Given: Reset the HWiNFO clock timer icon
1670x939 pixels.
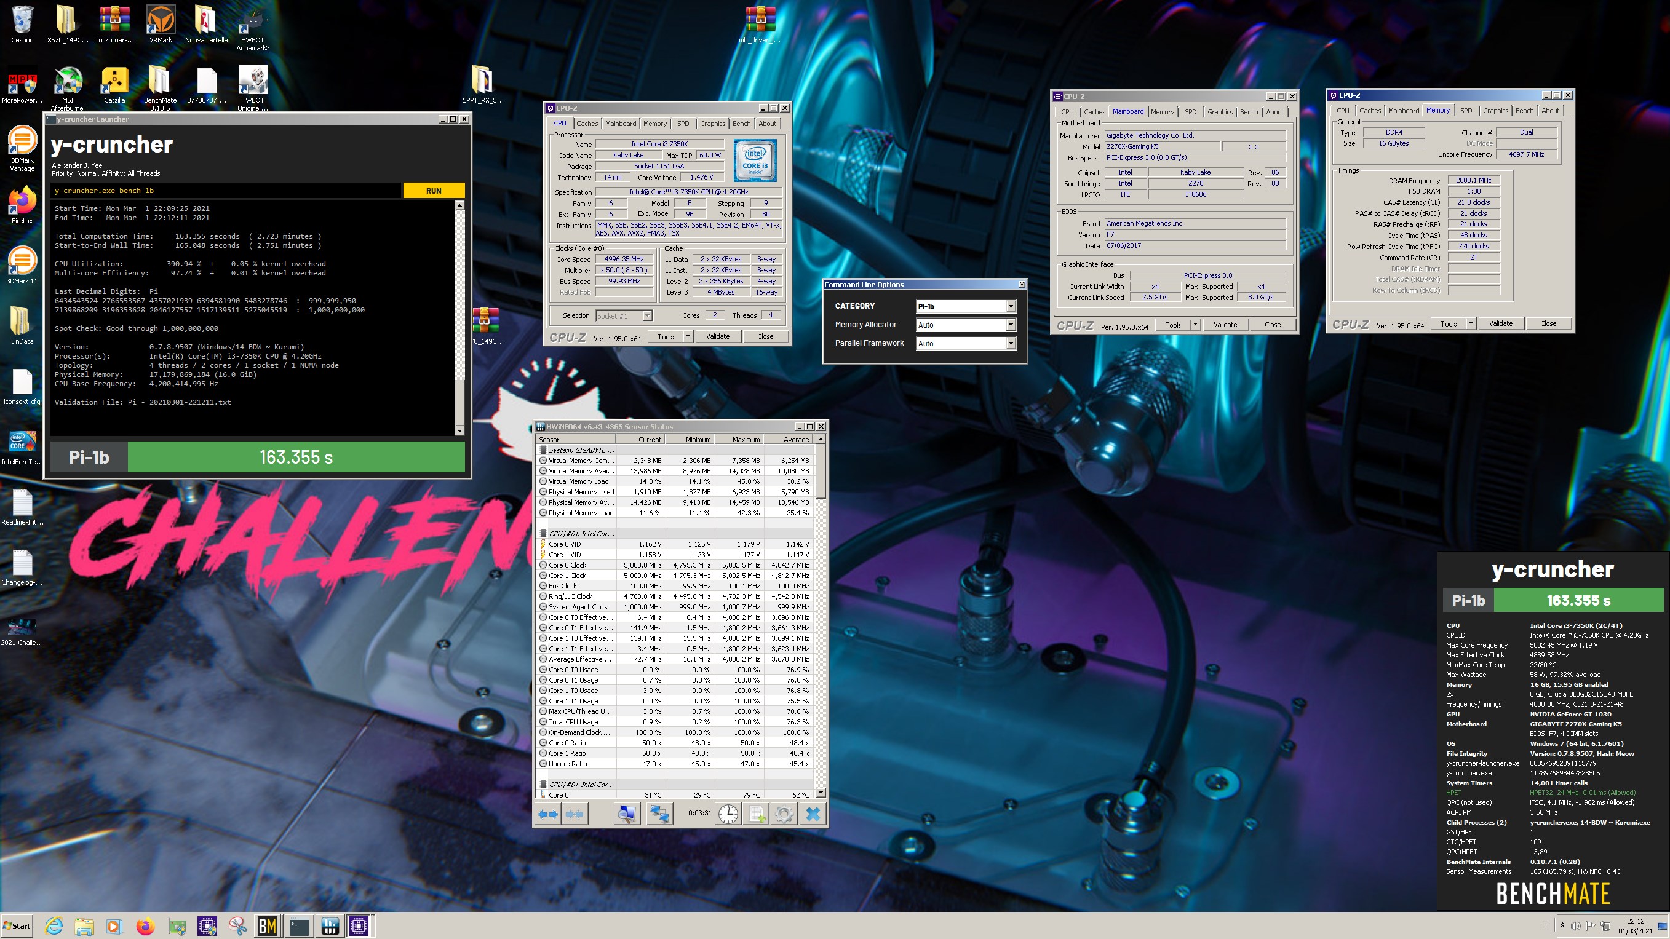Looking at the screenshot, I should pos(728,814).
